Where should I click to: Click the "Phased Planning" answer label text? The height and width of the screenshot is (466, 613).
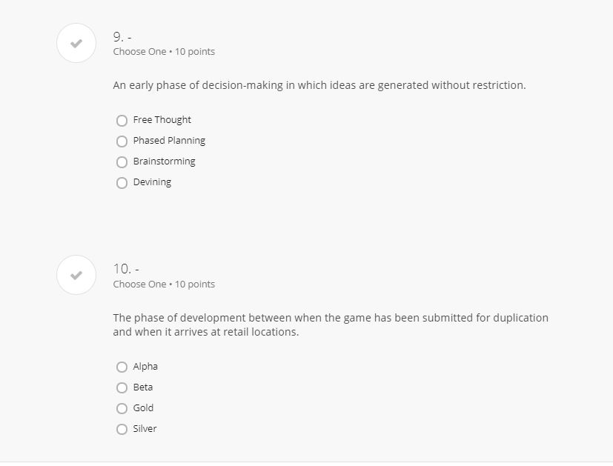click(169, 141)
